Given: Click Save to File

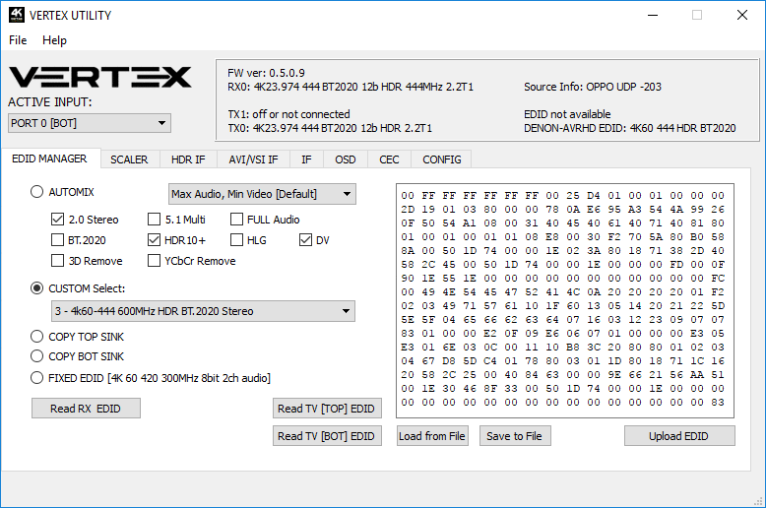Looking at the screenshot, I should click(515, 436).
